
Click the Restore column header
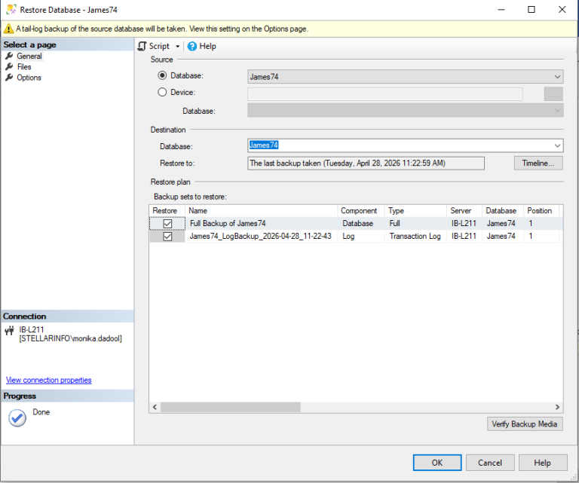pyautogui.click(x=167, y=211)
